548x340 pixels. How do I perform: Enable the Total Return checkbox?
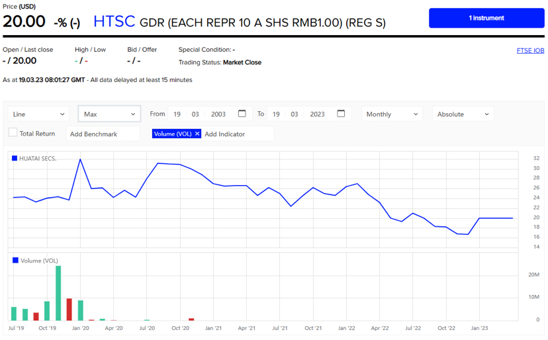13,133
